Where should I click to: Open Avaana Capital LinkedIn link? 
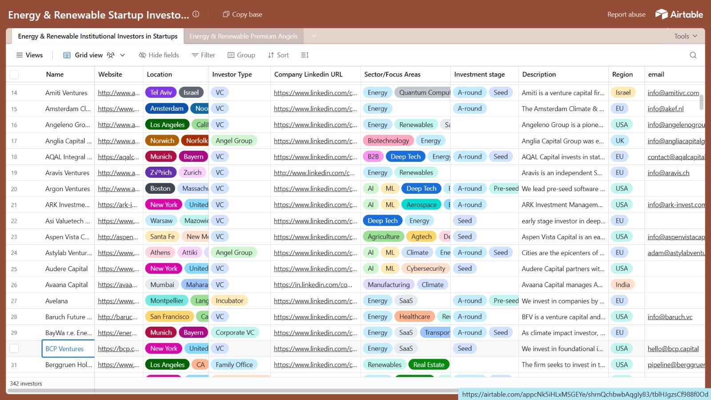coord(313,285)
